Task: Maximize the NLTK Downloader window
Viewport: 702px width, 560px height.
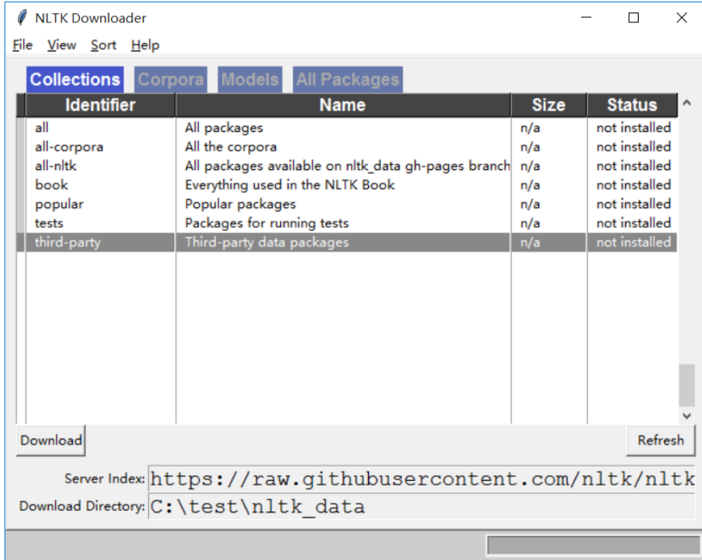Action: (633, 18)
